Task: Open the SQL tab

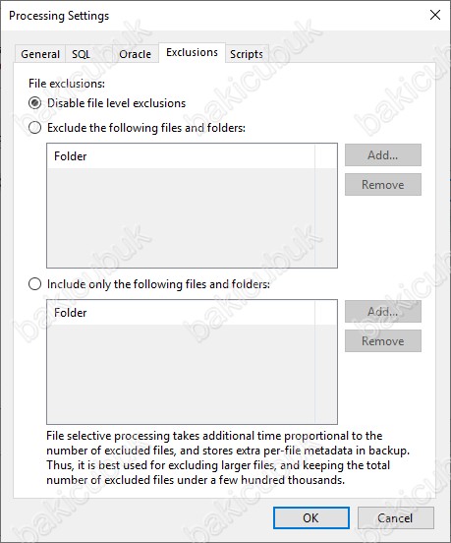Action: (x=81, y=54)
